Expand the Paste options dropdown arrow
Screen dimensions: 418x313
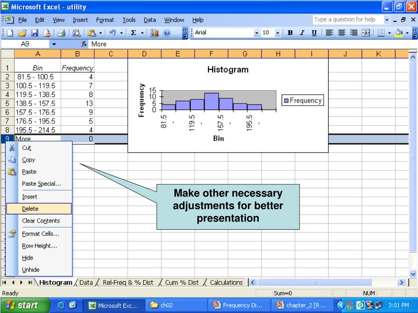pos(100,33)
